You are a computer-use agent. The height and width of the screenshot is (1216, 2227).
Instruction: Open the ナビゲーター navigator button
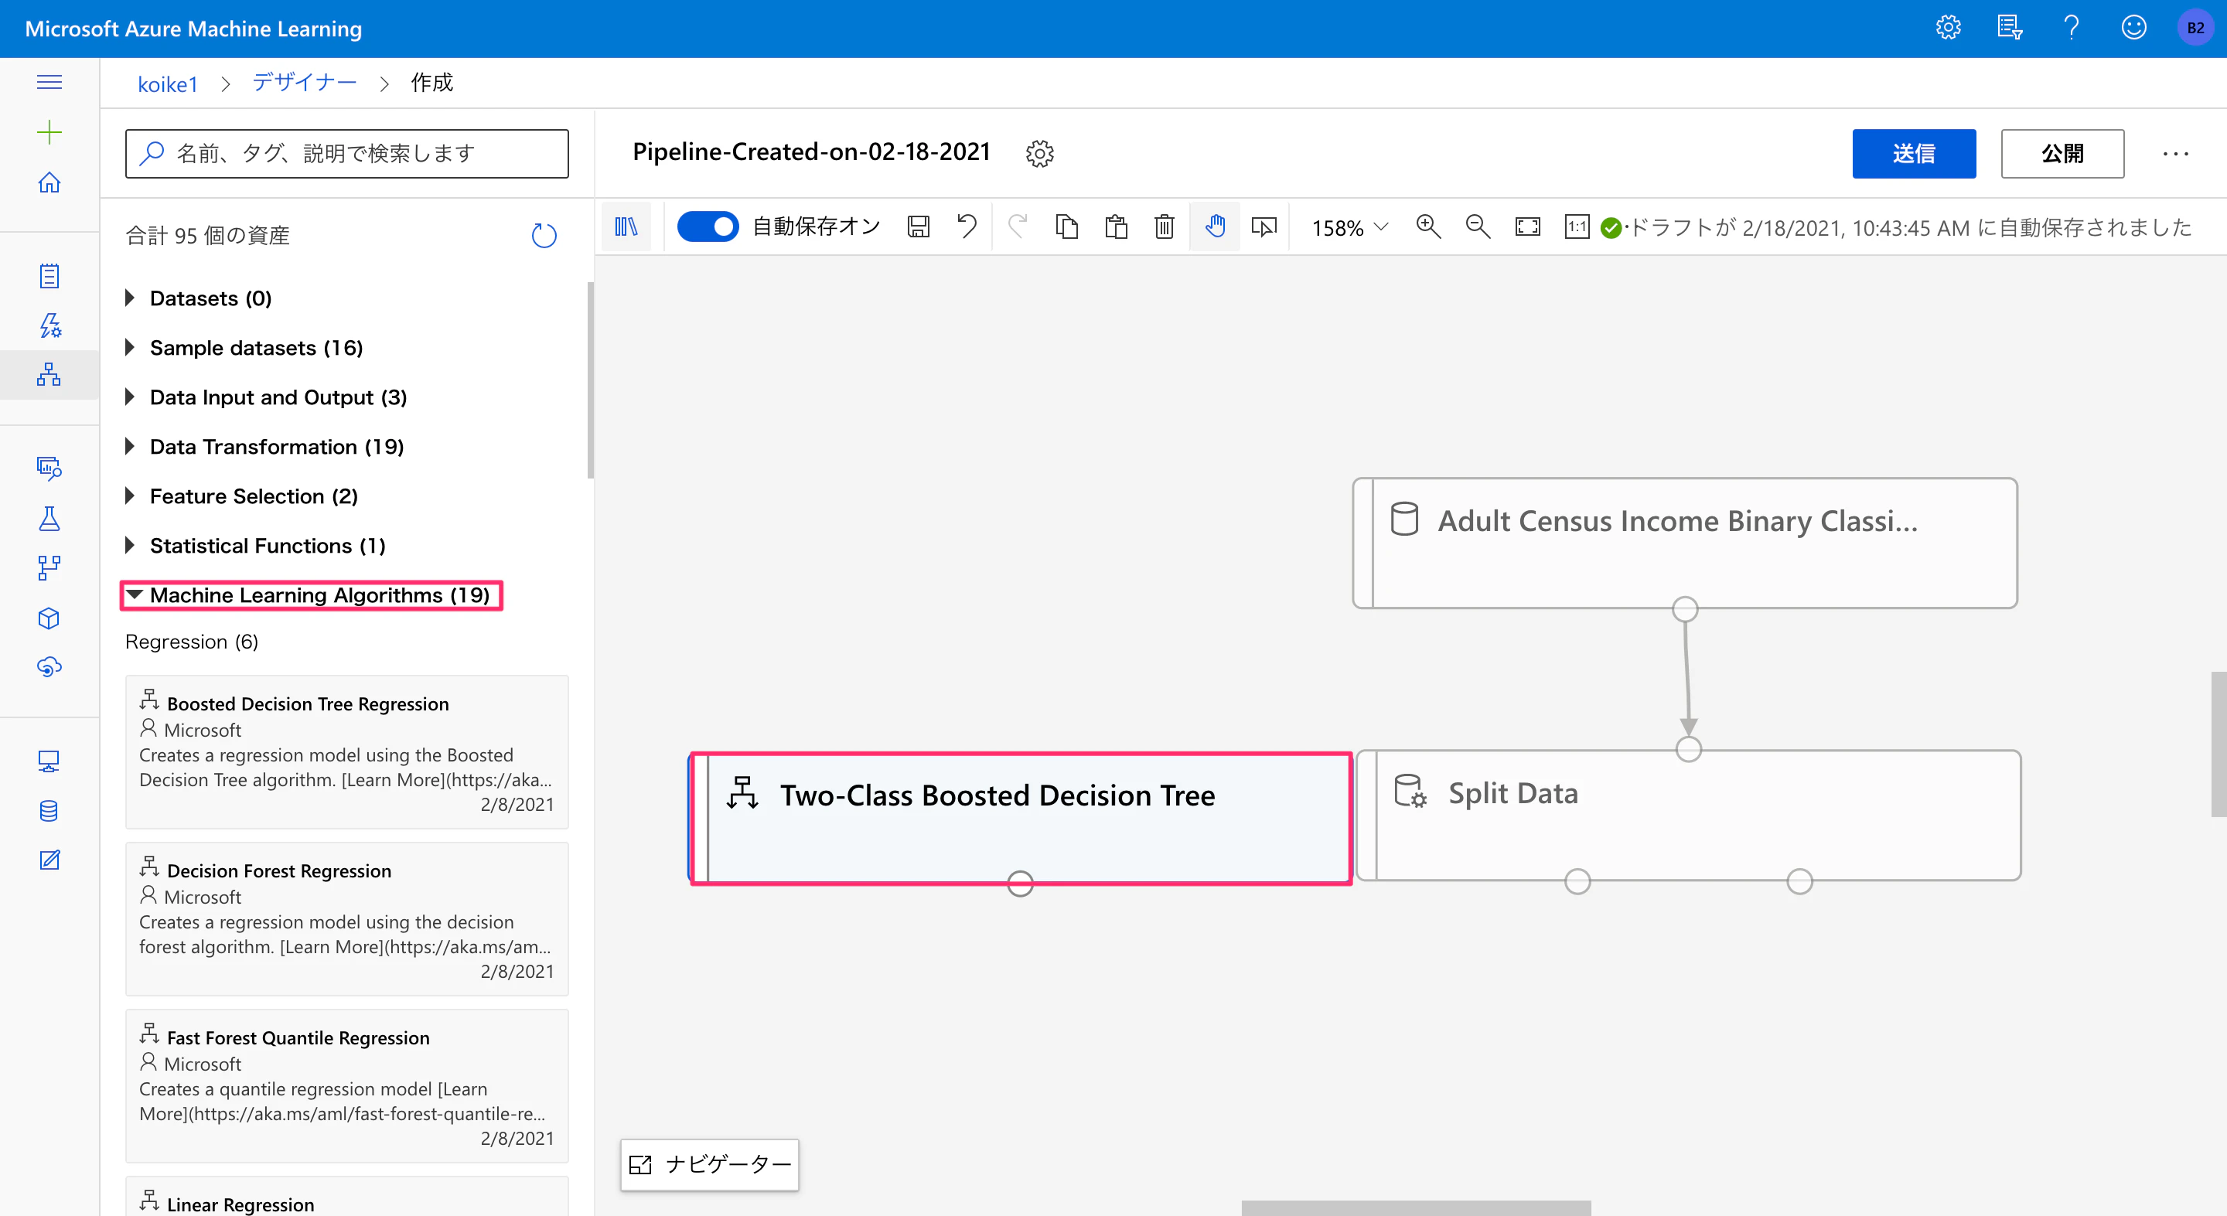709,1164
